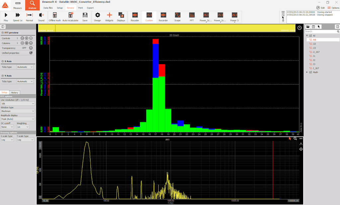The width and height of the screenshot is (340, 205).
Task: Open Amplitude display Peak (Auto) dropdown
Action: coord(18,119)
